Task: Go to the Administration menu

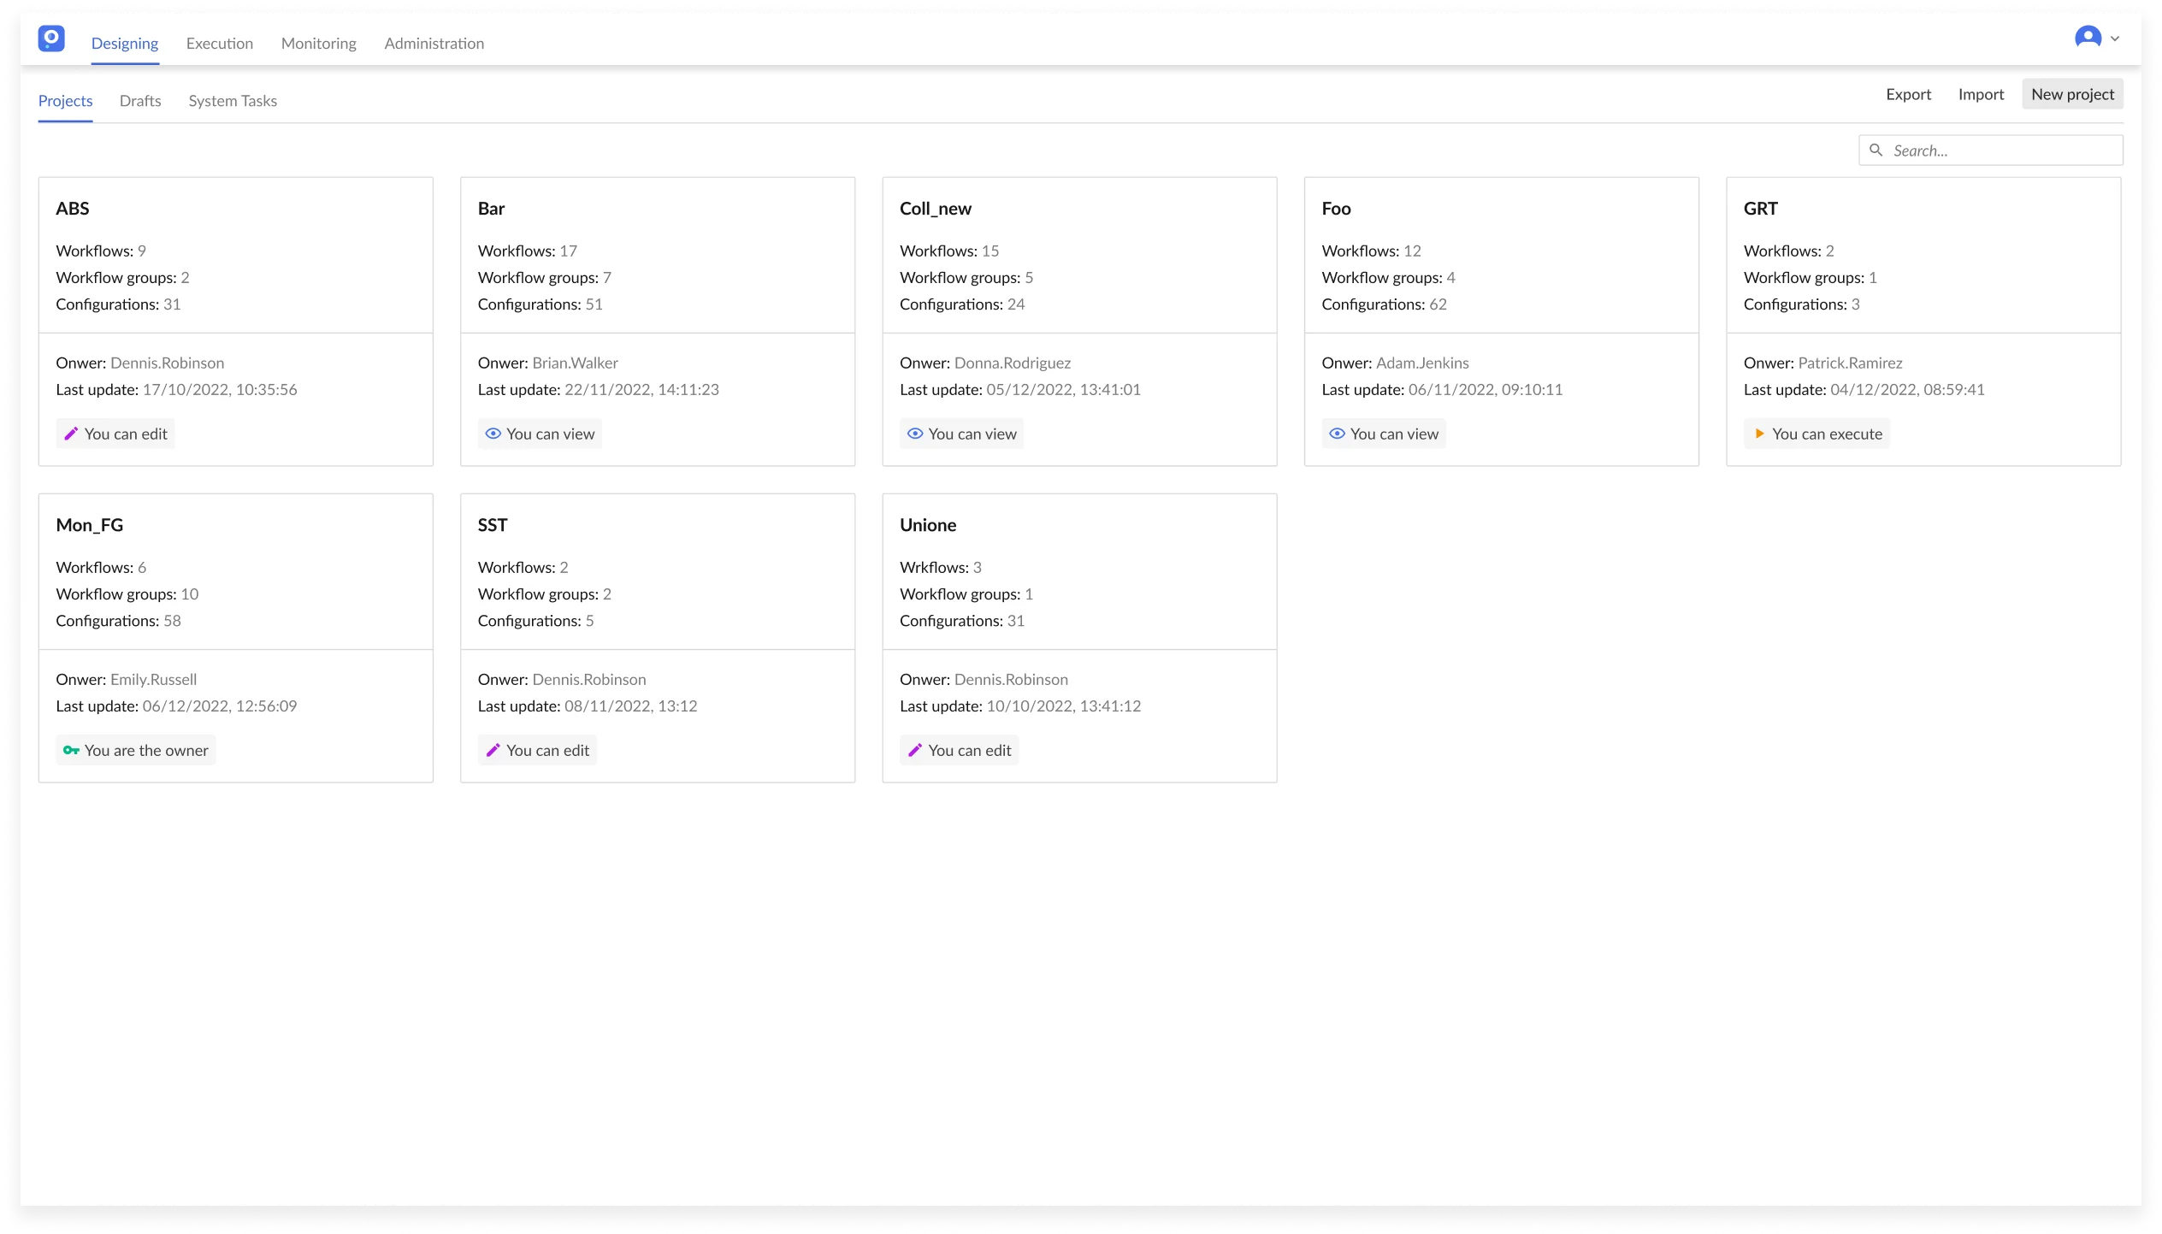Action: (434, 44)
